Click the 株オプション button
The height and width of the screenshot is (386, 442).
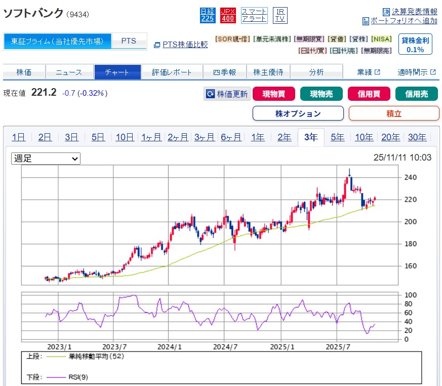298,113
